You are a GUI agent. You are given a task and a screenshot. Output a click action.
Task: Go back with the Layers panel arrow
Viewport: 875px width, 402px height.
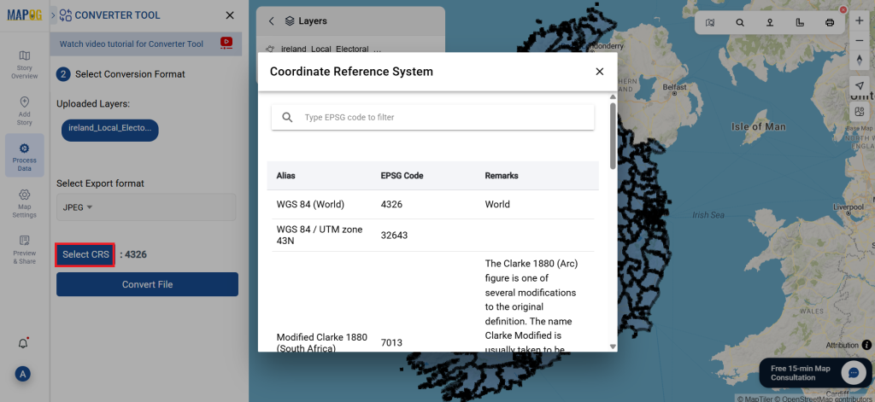click(271, 21)
